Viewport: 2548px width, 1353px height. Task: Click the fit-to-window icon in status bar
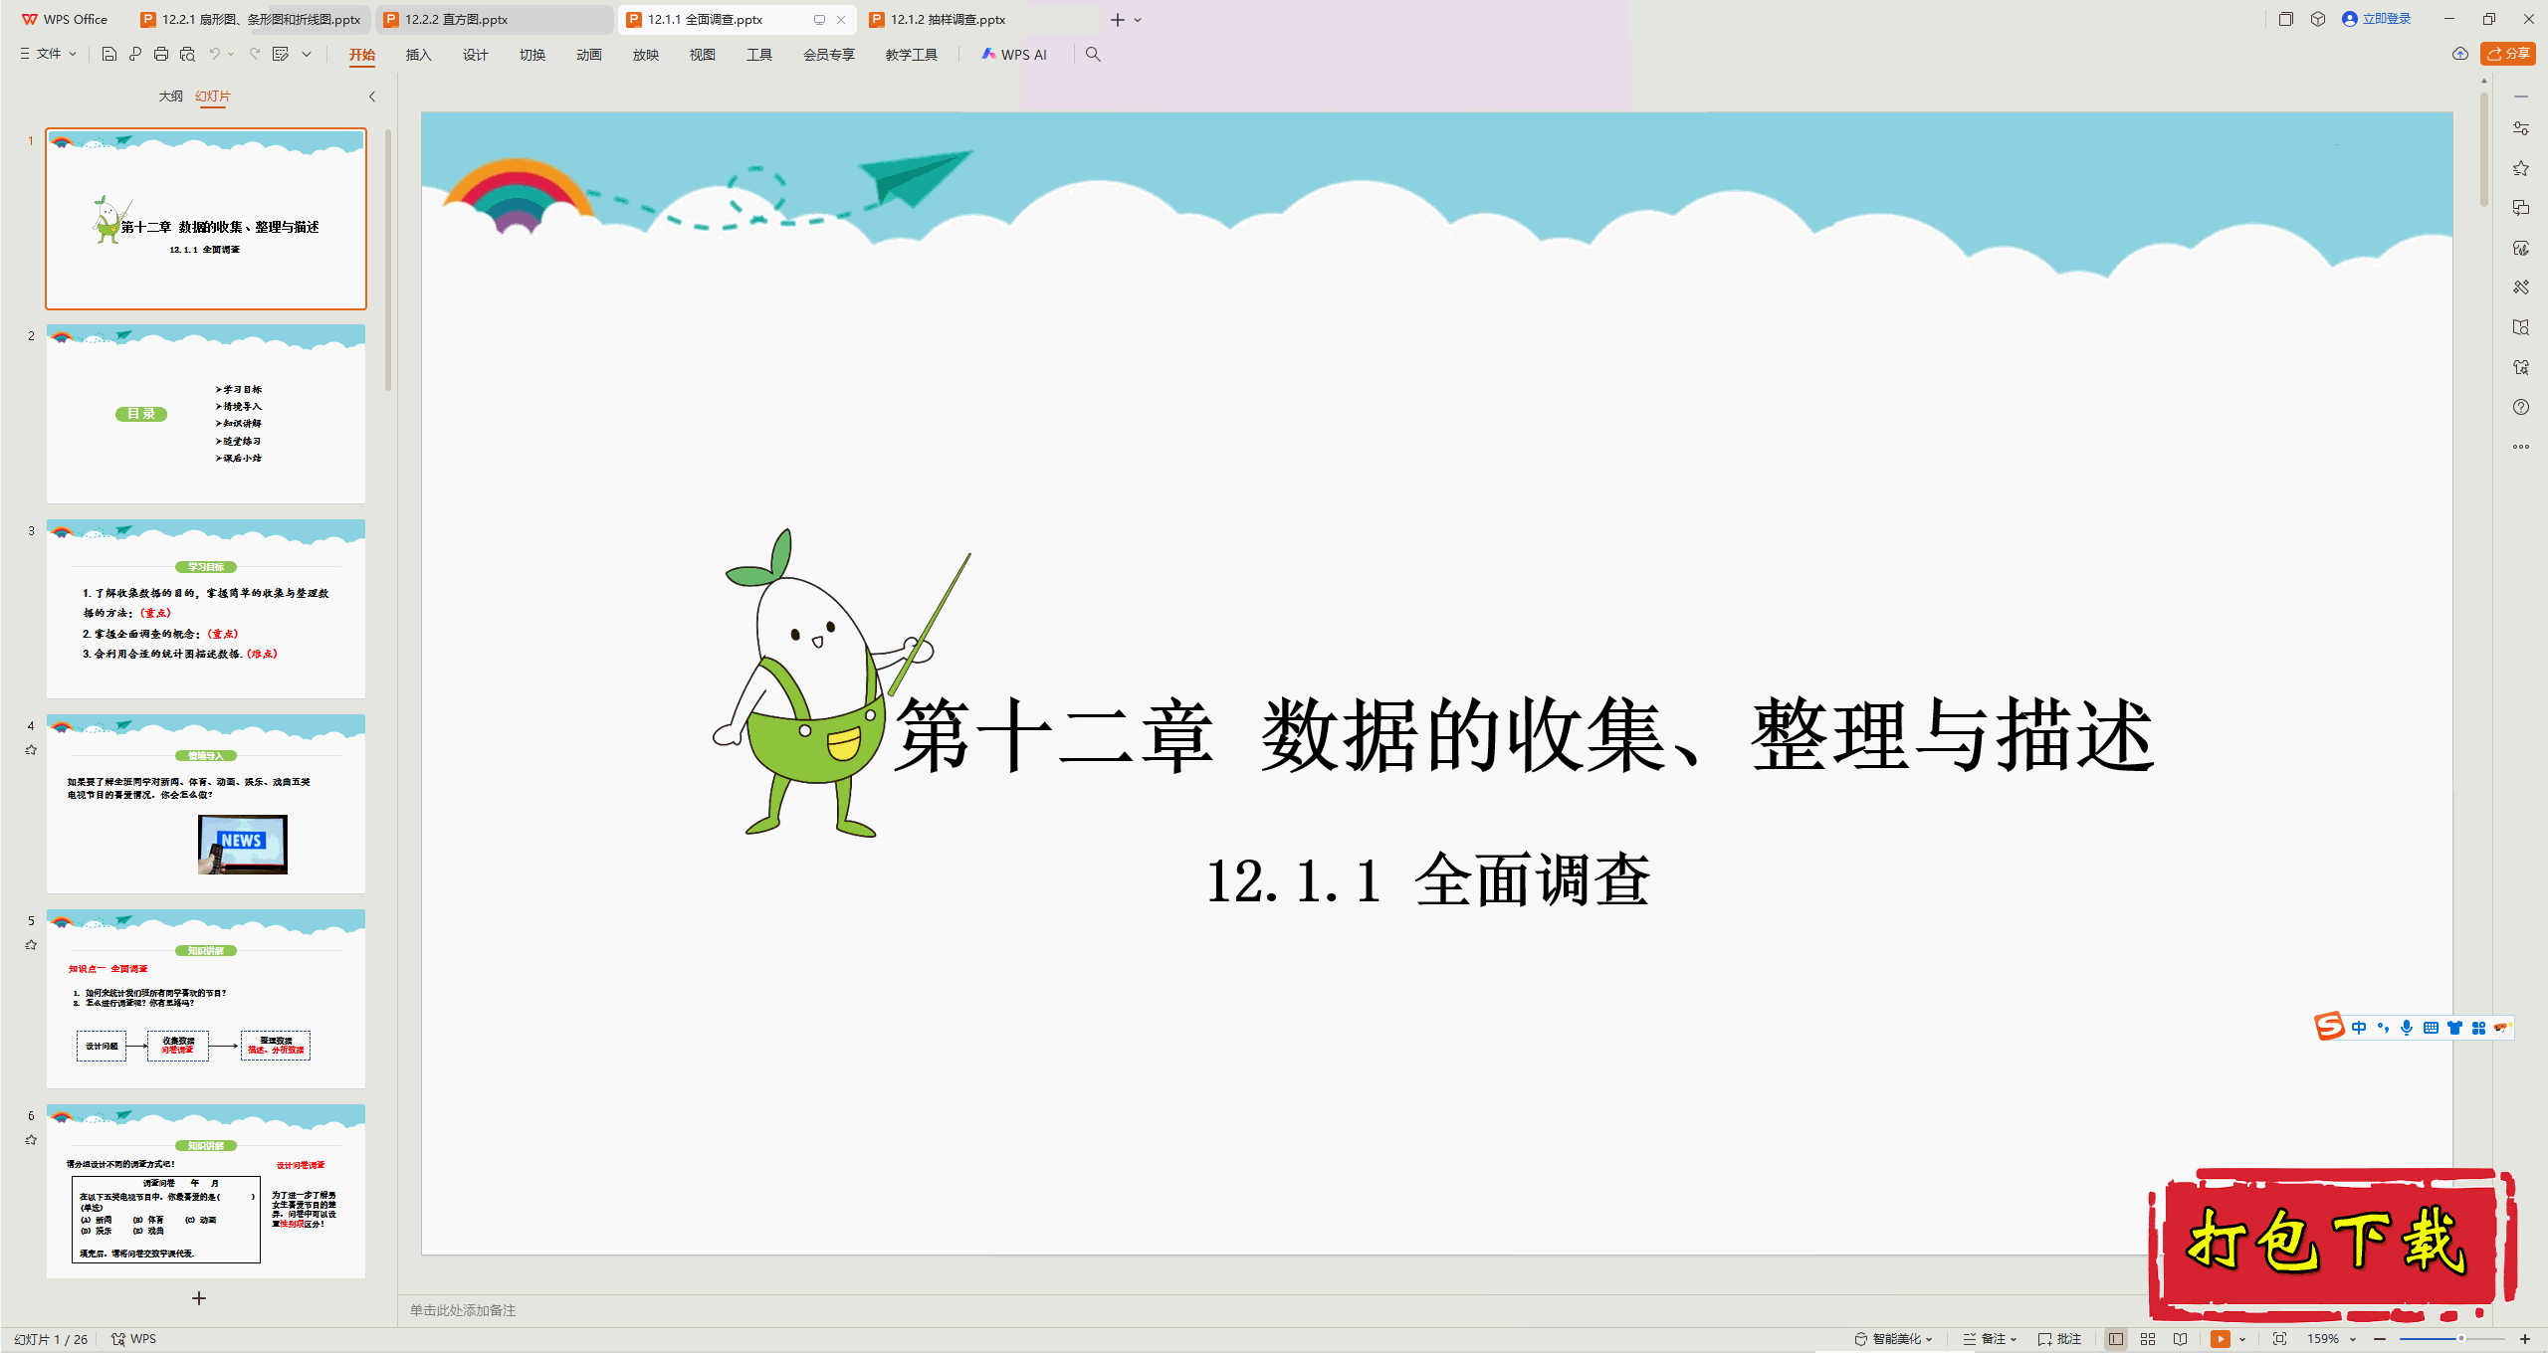tap(2280, 1339)
